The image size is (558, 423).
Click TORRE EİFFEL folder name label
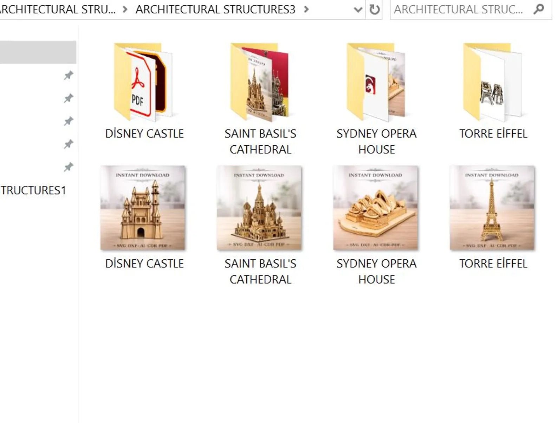point(493,134)
